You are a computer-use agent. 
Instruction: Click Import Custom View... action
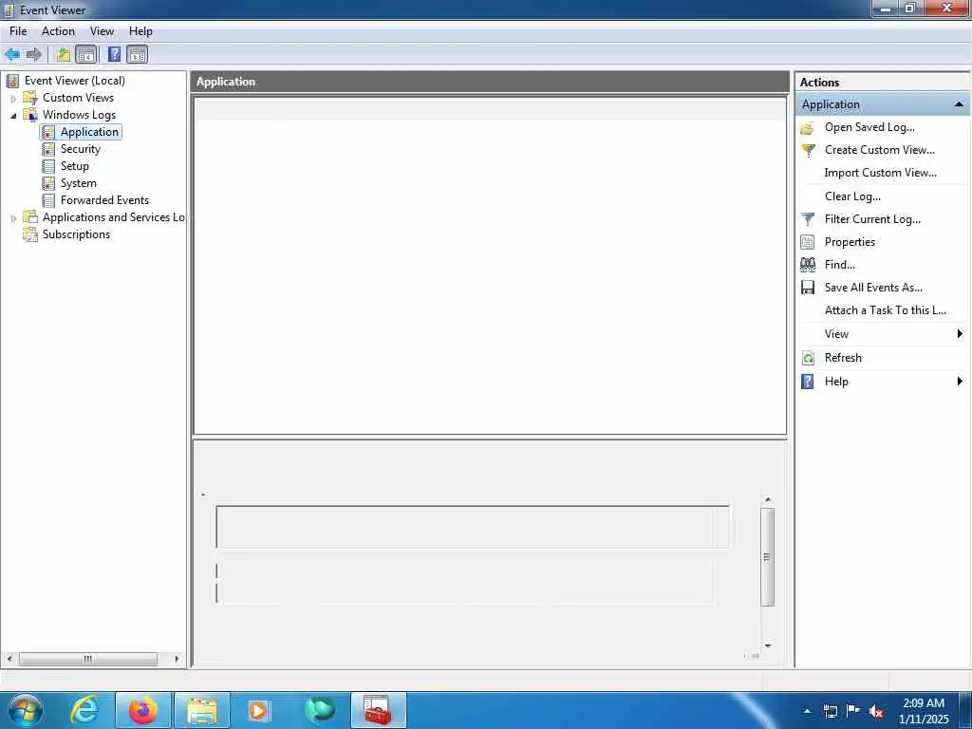(880, 173)
